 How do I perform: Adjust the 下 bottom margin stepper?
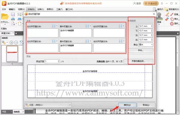tap(152, 31)
